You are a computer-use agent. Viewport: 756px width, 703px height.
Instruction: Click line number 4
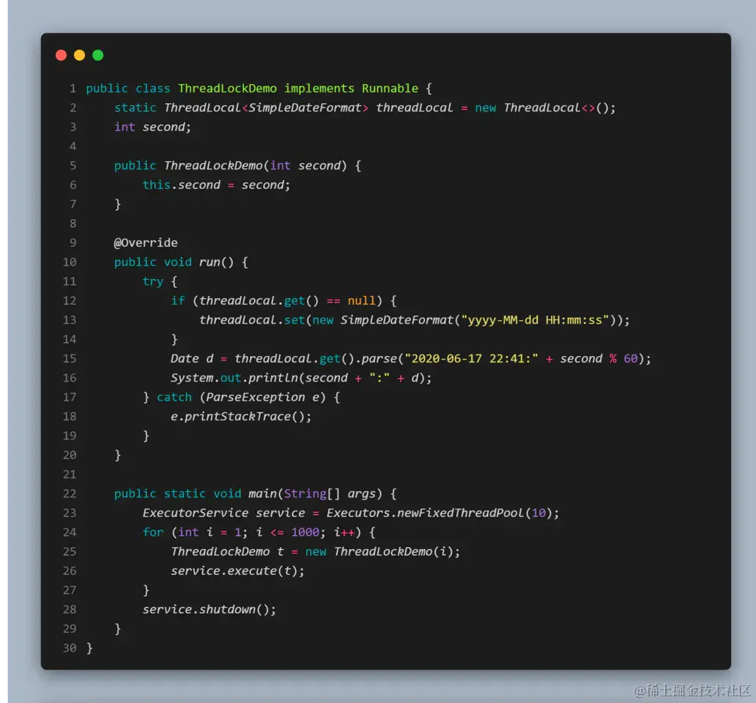click(73, 146)
